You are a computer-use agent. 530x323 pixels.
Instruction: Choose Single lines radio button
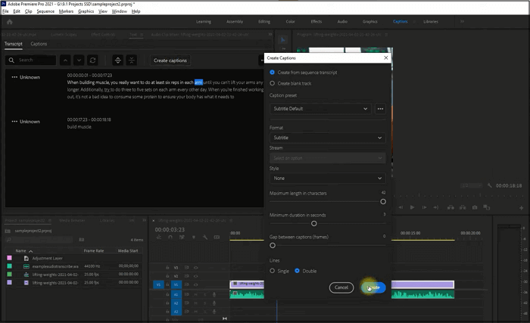tap(273, 271)
